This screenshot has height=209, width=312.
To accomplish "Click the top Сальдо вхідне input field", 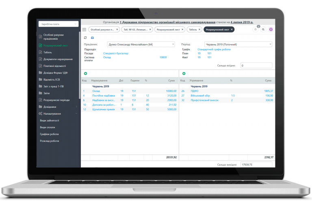I will point(256,65).
